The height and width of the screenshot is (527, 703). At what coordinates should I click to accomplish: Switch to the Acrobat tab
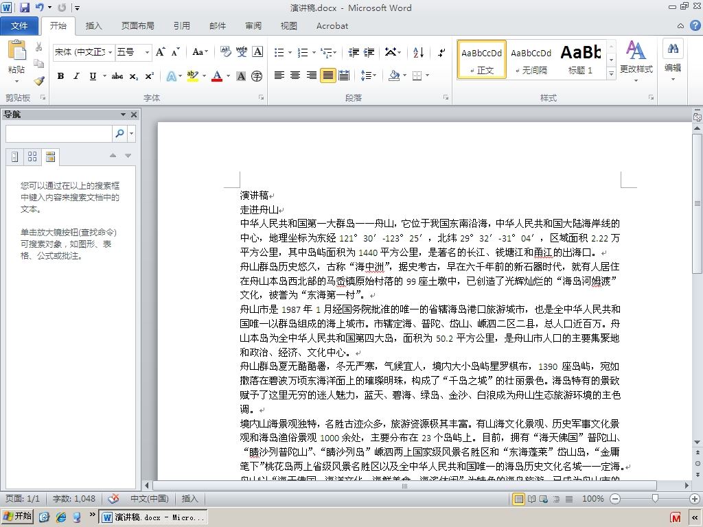(332, 26)
